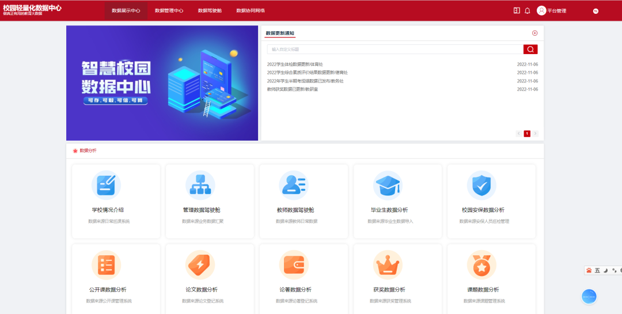
Task: Open the 获奖数据分析 crown icon
Action: [387, 265]
